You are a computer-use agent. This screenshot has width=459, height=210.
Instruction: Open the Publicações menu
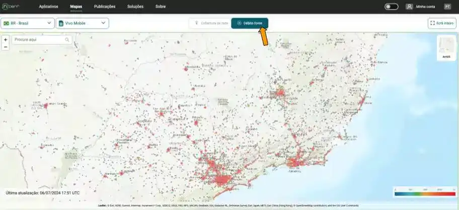[105, 7]
